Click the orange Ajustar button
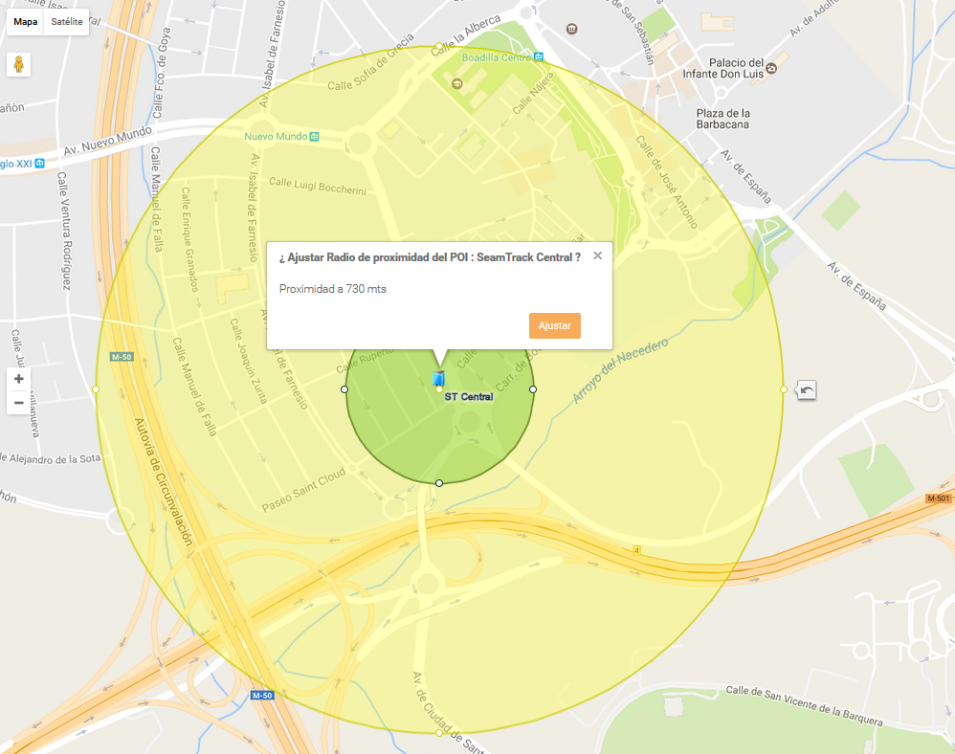The width and height of the screenshot is (955, 754). (x=554, y=325)
